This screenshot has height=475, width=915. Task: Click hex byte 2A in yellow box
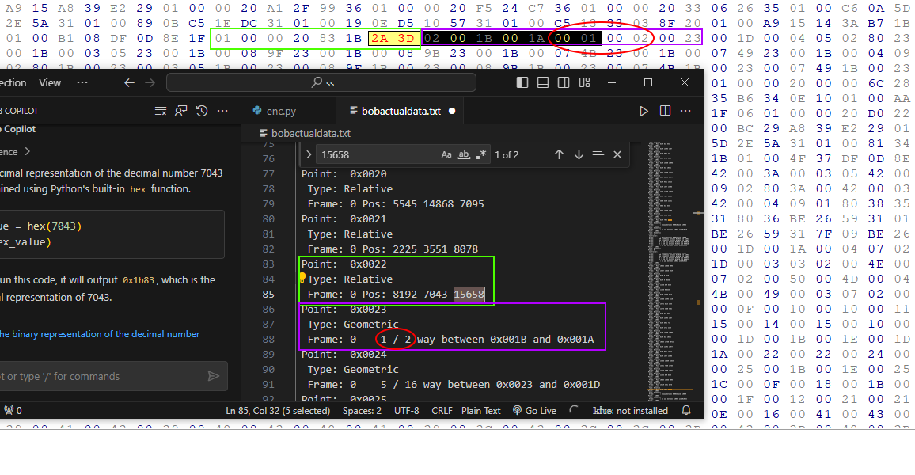[379, 39]
